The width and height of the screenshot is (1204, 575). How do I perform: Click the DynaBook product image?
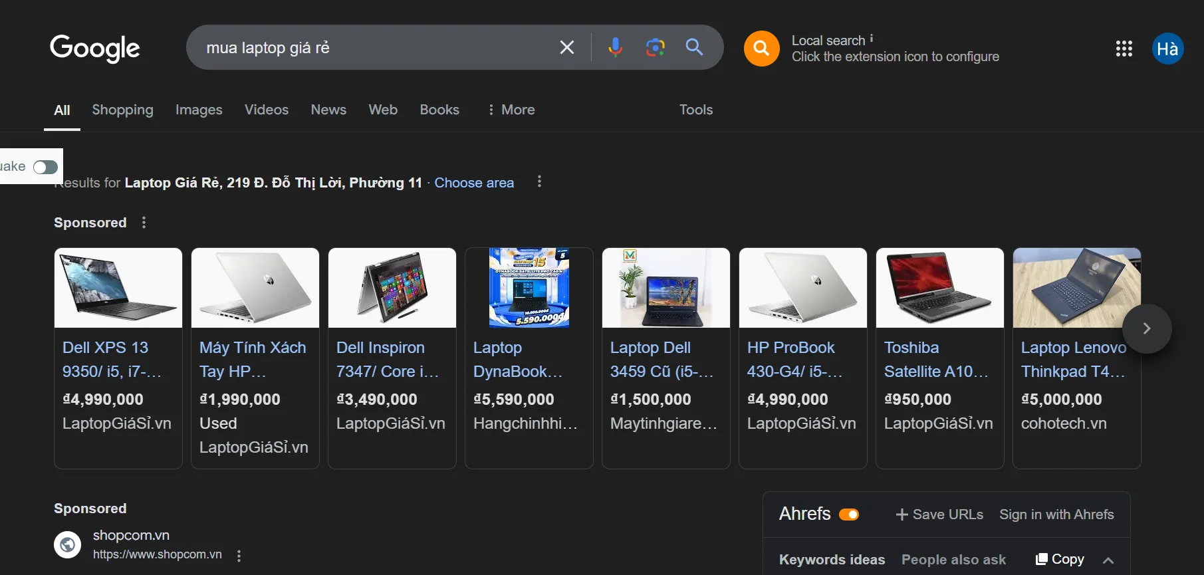(x=529, y=288)
